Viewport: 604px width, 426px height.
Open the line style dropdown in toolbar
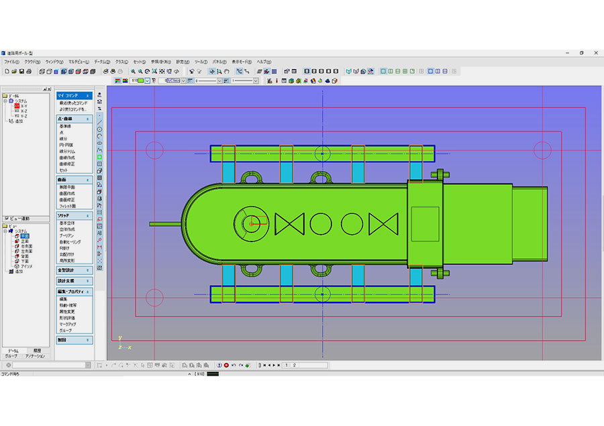(219, 81)
